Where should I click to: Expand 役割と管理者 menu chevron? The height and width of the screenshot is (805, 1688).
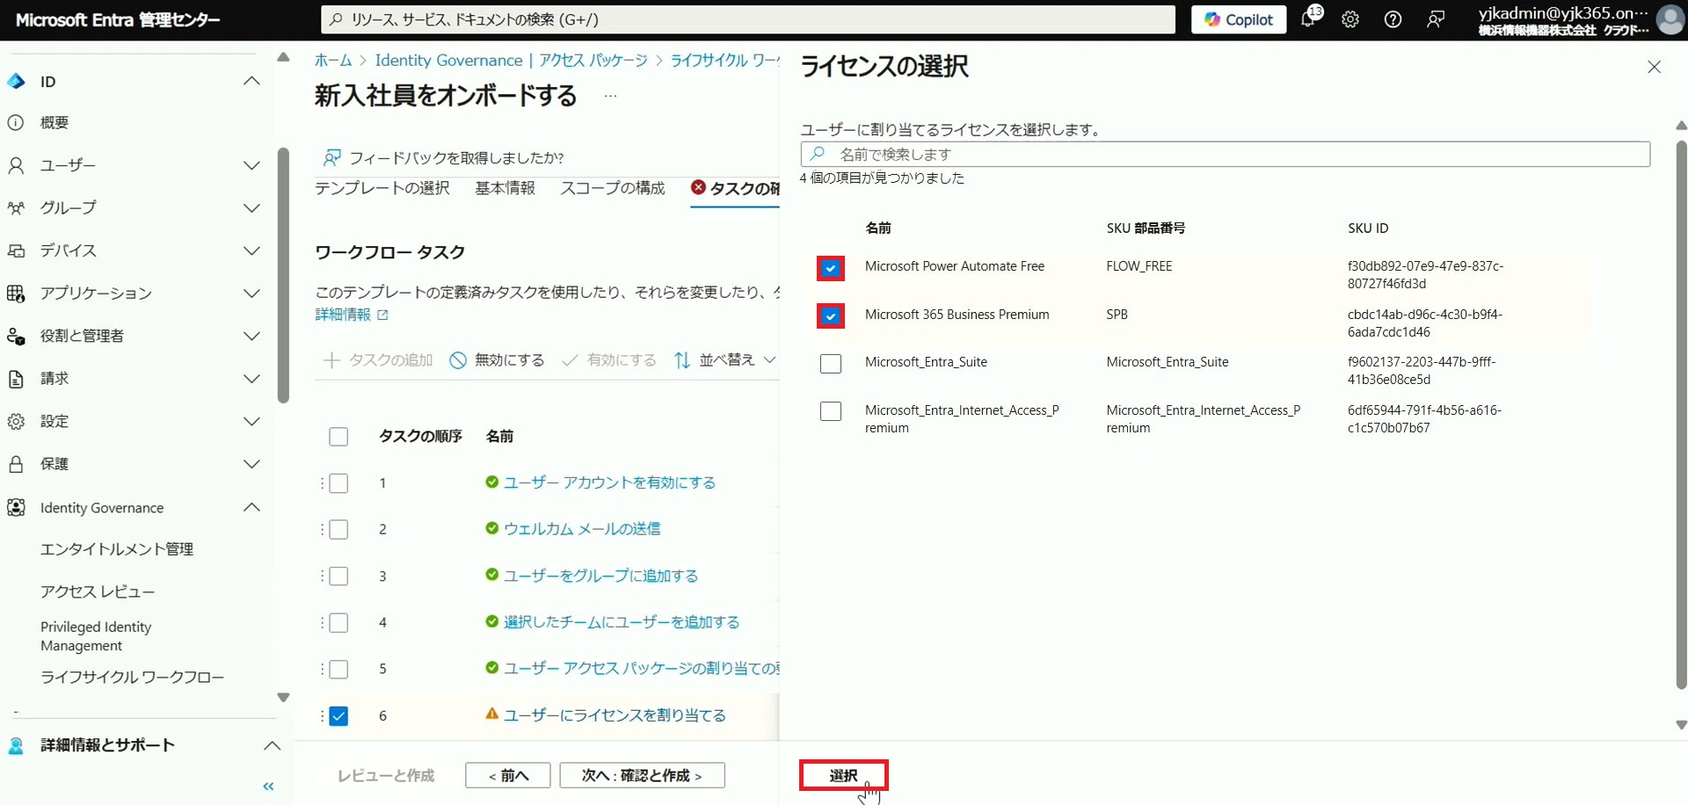coord(251,336)
